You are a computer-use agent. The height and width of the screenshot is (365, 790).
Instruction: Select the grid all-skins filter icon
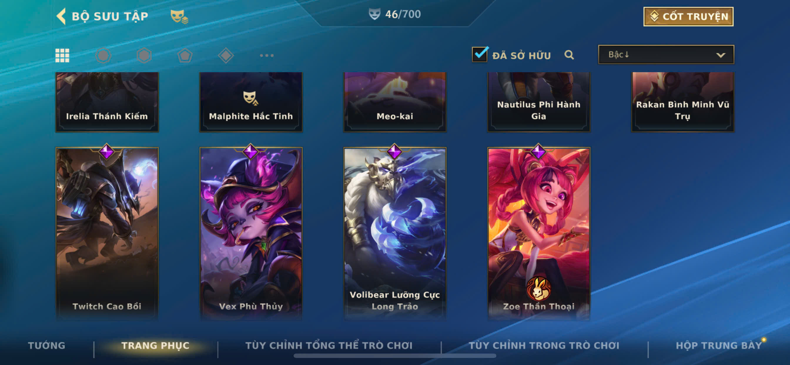62,56
